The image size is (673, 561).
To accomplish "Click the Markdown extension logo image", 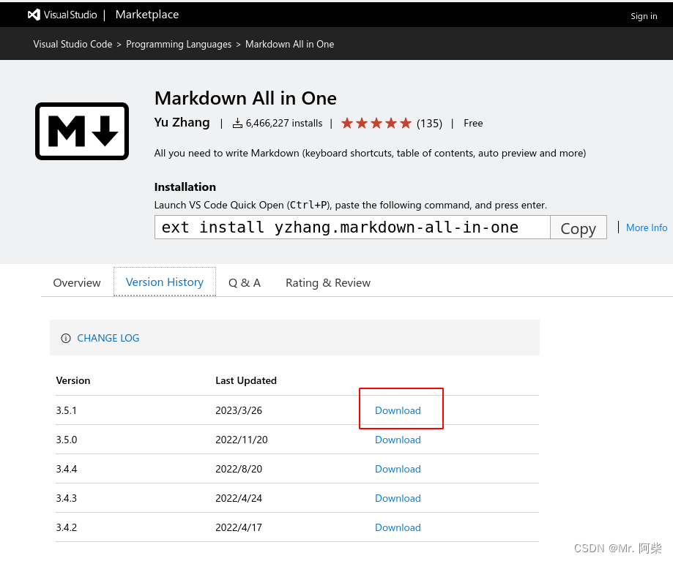I will point(82,131).
